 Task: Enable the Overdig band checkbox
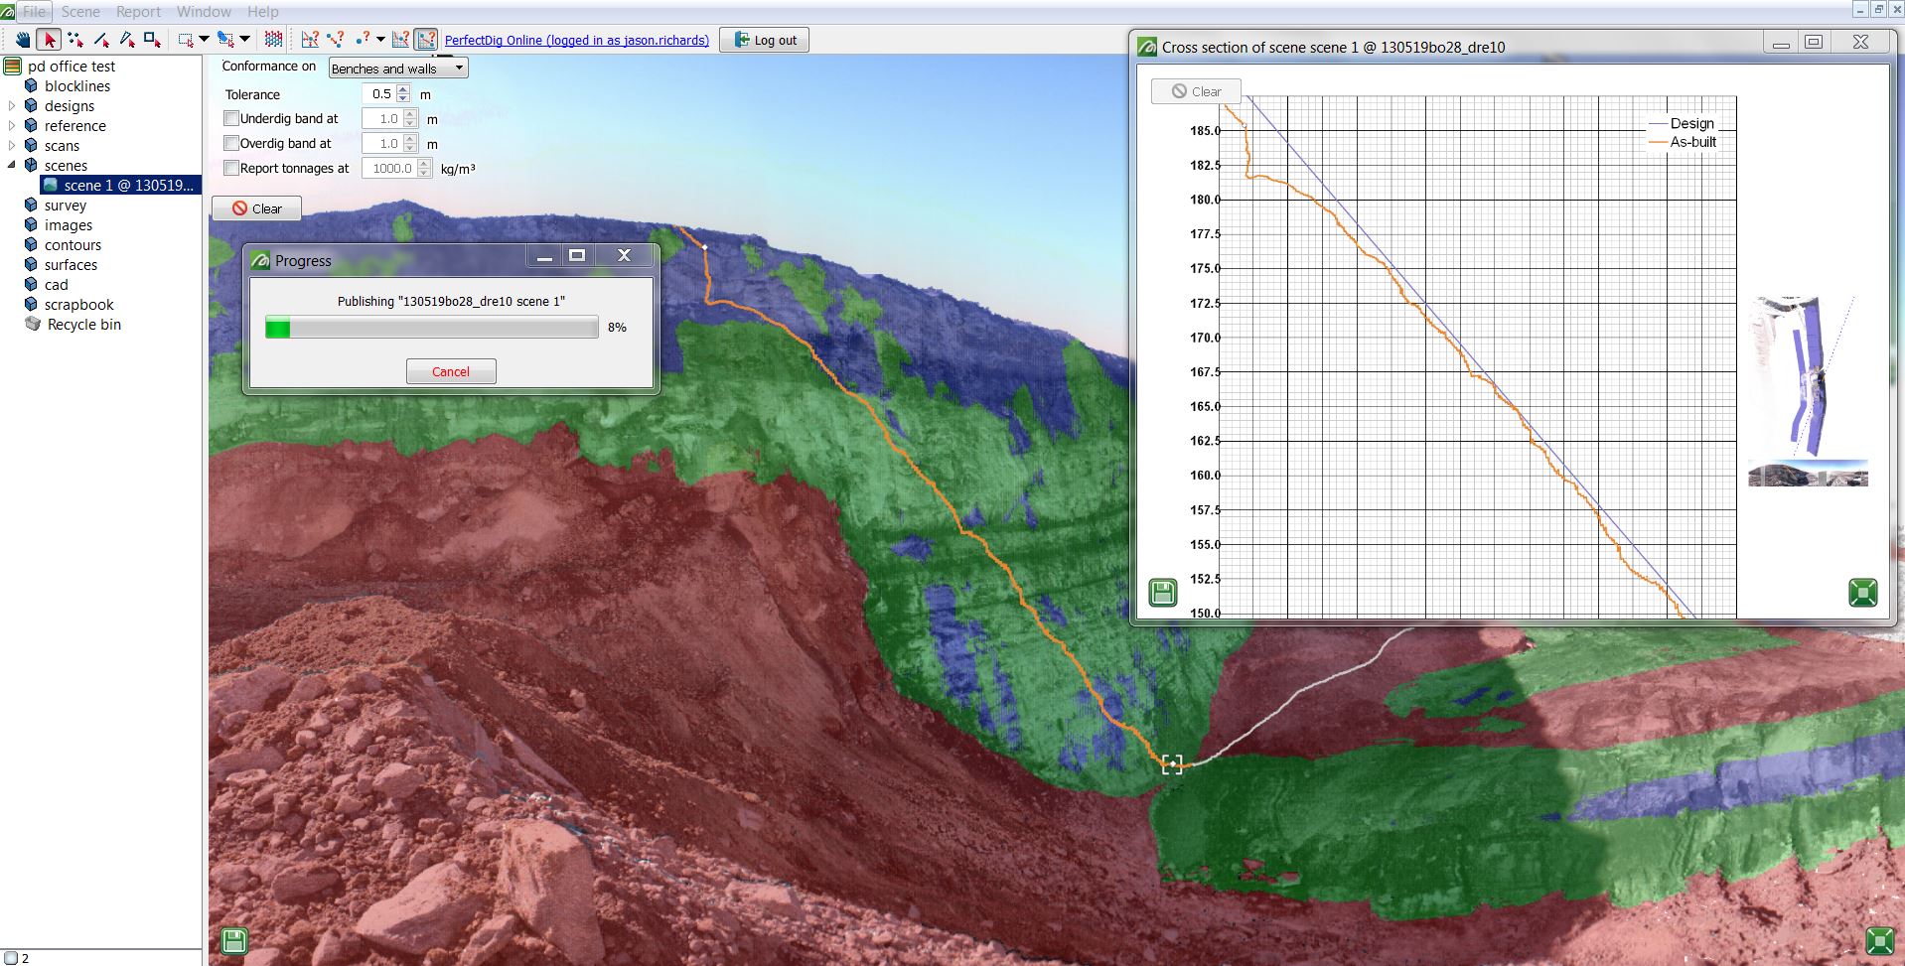click(x=231, y=143)
